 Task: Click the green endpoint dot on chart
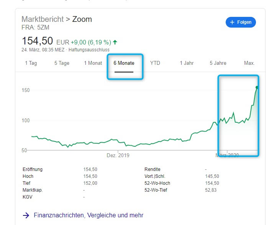(x=257, y=87)
